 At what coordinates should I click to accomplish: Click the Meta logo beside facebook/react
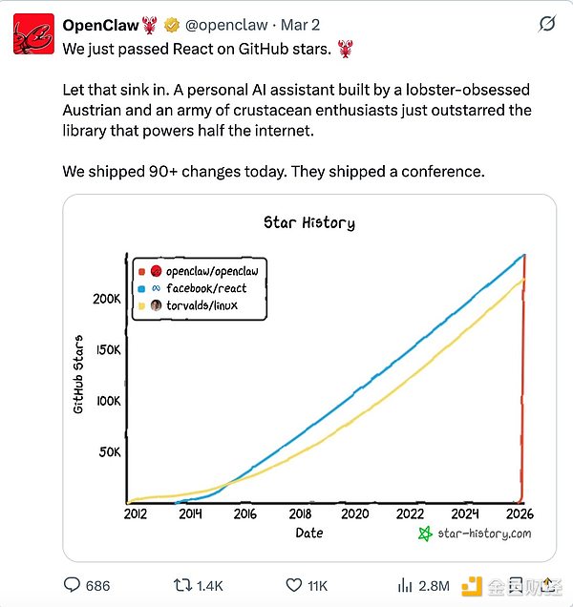click(x=156, y=288)
